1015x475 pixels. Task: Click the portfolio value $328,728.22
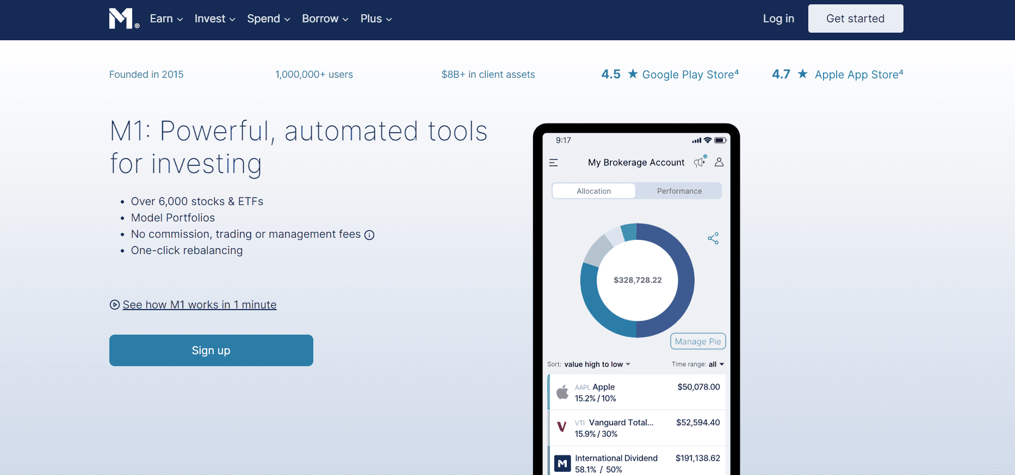click(638, 280)
